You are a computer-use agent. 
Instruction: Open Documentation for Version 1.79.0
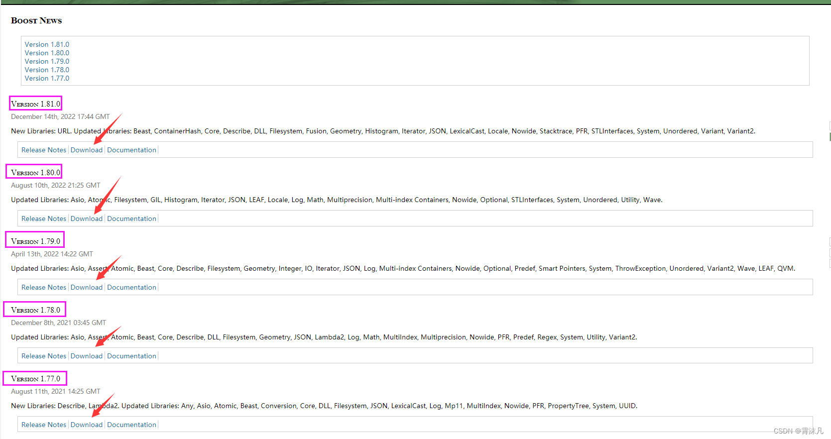[131, 287]
